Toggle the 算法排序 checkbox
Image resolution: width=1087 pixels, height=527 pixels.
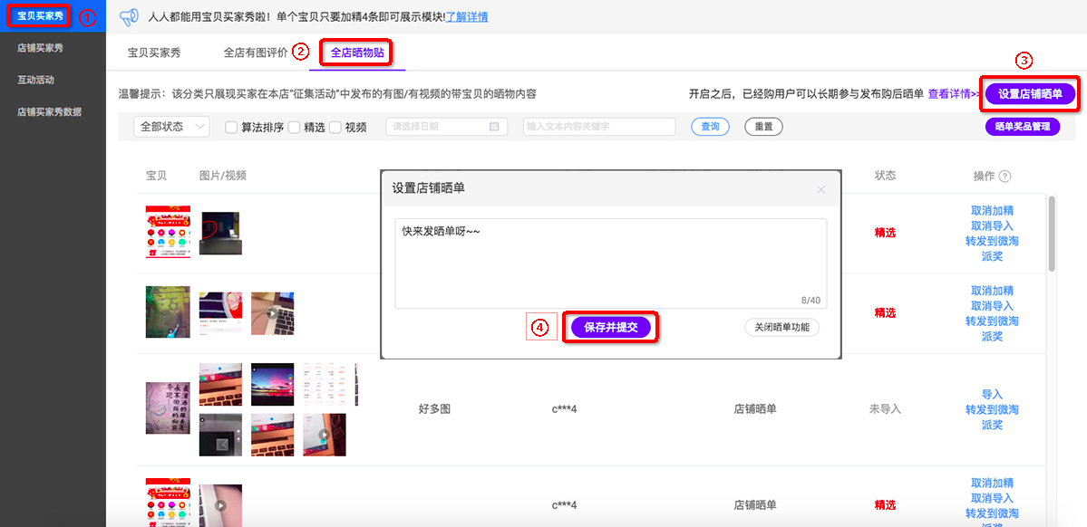pyautogui.click(x=231, y=128)
